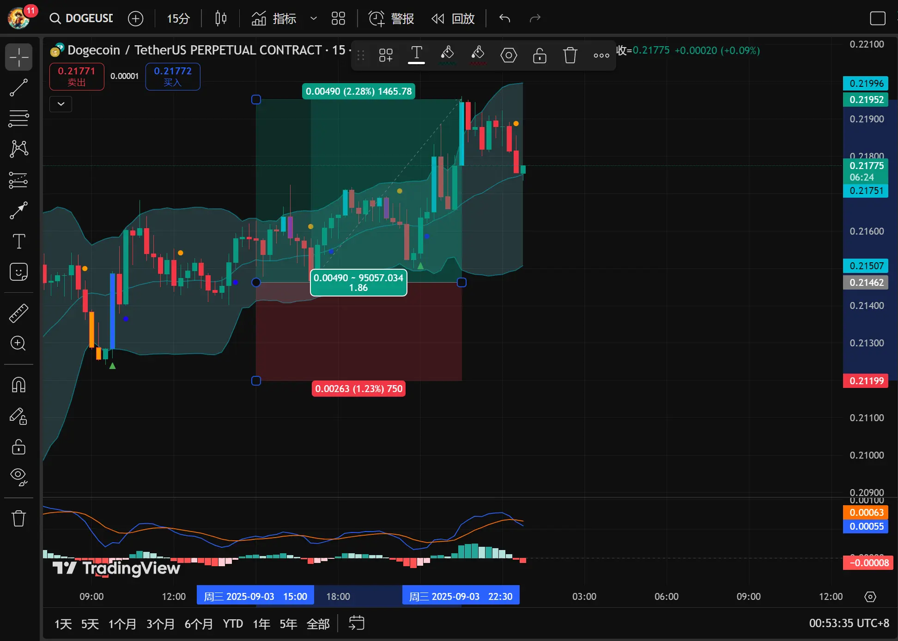The width and height of the screenshot is (898, 641).
Task: Open the 15分 interval selector
Action: coord(178,18)
